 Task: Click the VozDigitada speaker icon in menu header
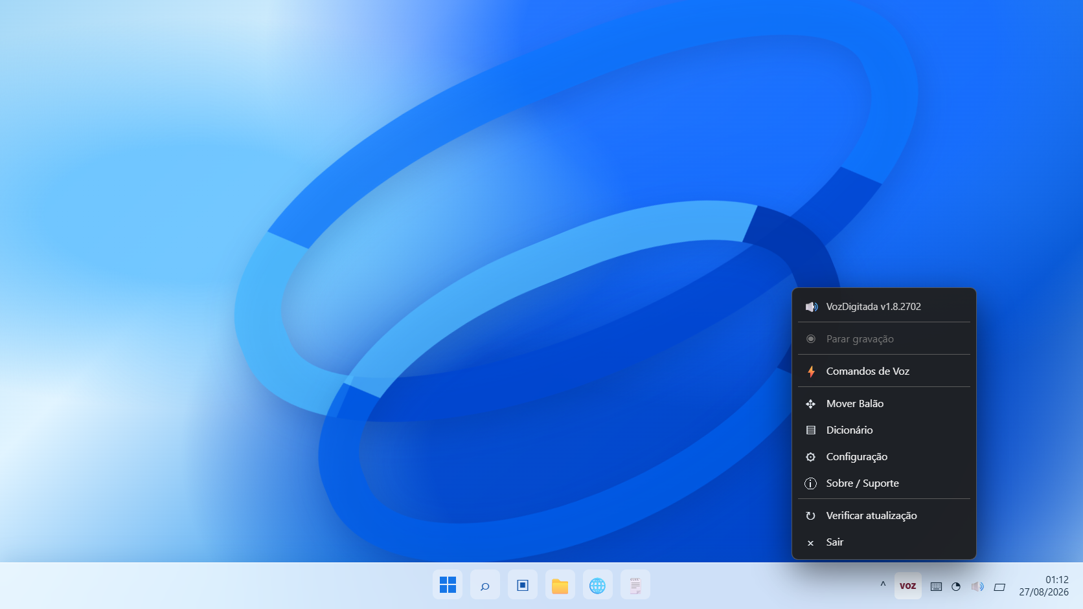(x=811, y=307)
